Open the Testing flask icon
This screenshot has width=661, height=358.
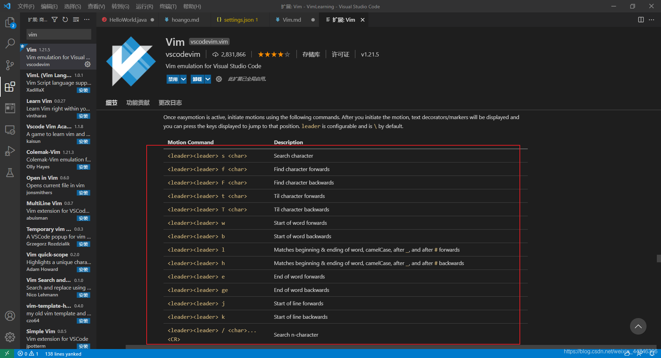pyautogui.click(x=10, y=172)
